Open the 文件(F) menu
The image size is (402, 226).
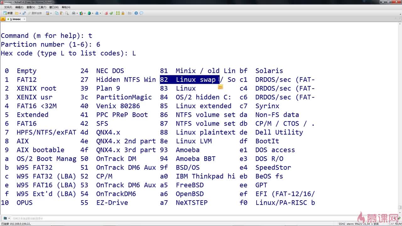(x=8, y=7)
